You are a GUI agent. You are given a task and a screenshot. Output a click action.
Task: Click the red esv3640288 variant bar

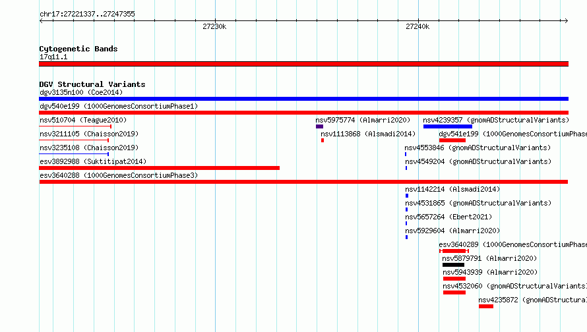click(303, 182)
